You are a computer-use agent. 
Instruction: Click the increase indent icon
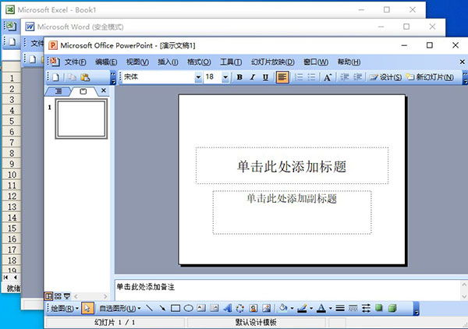tap(357, 77)
